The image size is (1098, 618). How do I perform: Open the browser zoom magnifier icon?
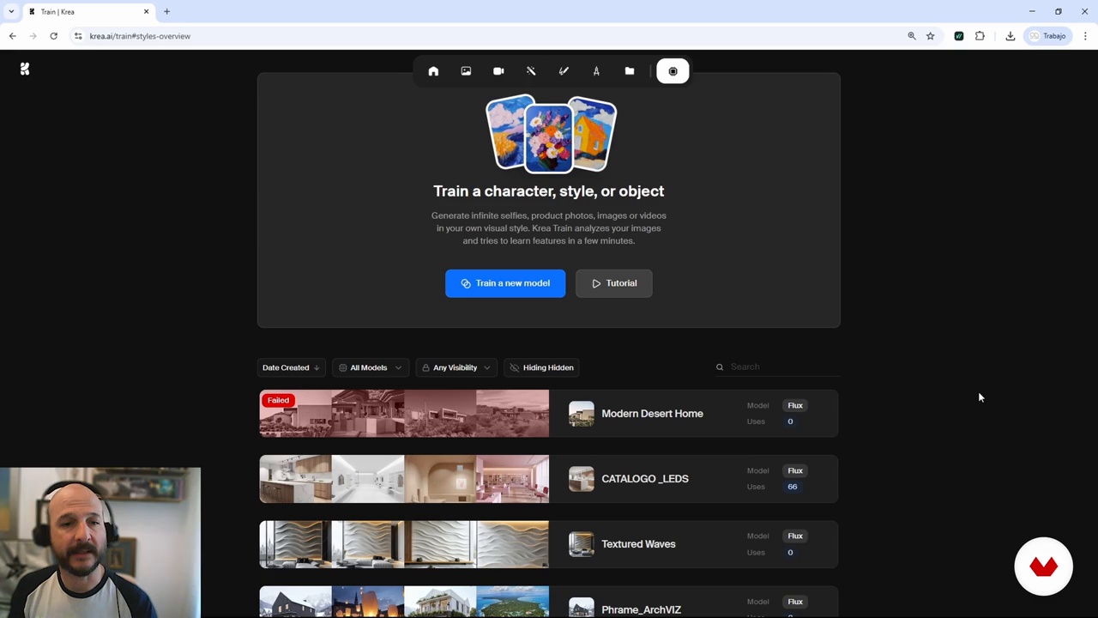pos(912,36)
